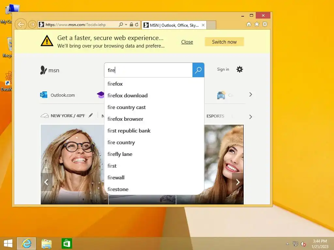
Task: Open a new blank tab
Action: pyautogui.click(x=211, y=25)
